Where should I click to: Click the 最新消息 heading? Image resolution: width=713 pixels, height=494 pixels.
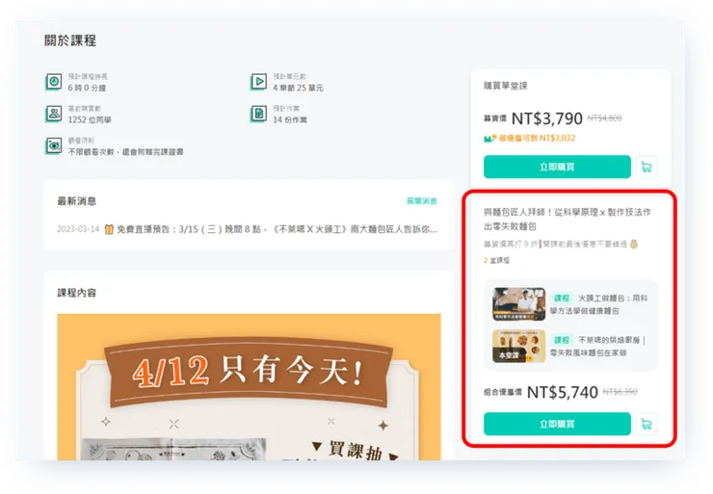(x=77, y=201)
